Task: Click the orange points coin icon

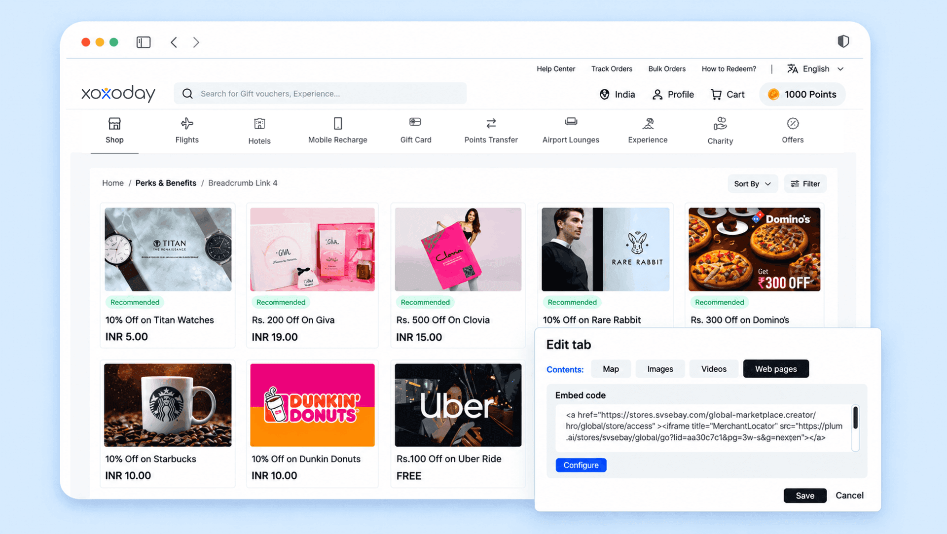Action: [773, 94]
